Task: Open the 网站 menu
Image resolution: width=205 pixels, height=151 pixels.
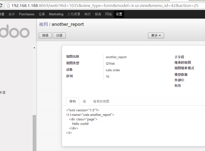Action: pos(108,14)
